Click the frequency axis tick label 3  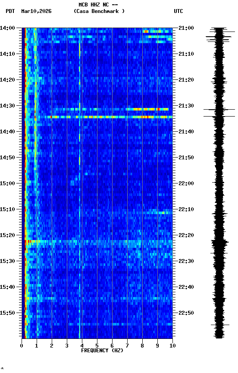click(67, 346)
